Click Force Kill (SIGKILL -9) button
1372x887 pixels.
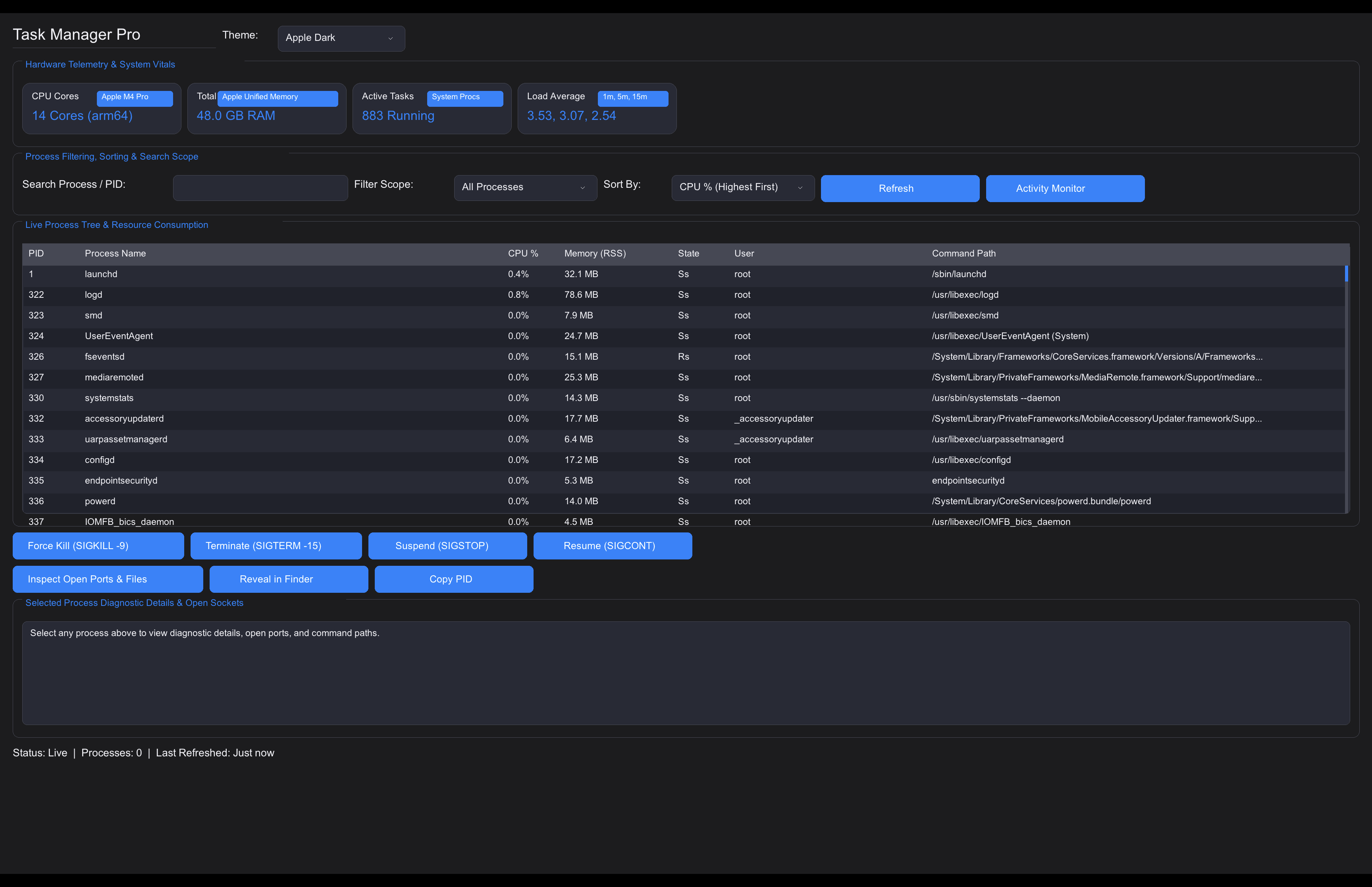point(98,546)
